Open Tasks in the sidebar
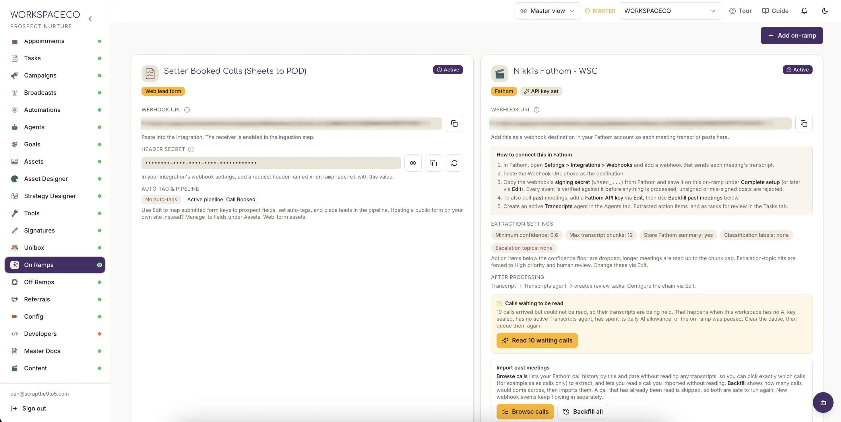The height and width of the screenshot is (422, 841). click(x=55, y=58)
